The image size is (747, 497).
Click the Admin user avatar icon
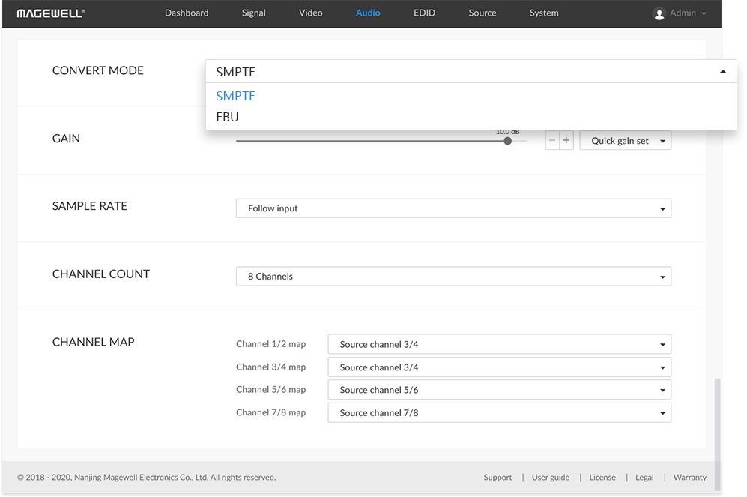[659, 13]
